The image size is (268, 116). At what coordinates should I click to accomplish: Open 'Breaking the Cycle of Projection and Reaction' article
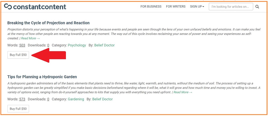coord(48,23)
